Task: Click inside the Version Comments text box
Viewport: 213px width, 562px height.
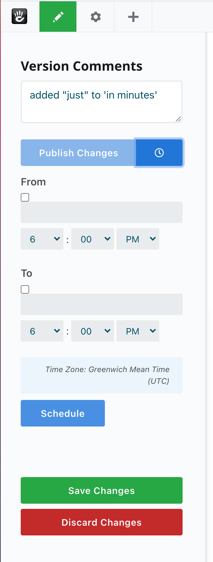Action: (x=101, y=100)
